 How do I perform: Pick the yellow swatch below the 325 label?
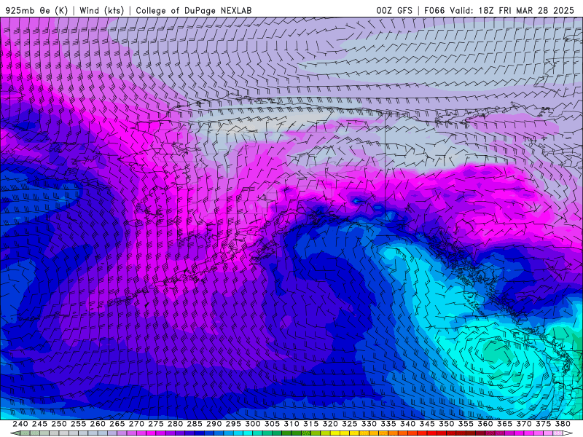pos(345,433)
